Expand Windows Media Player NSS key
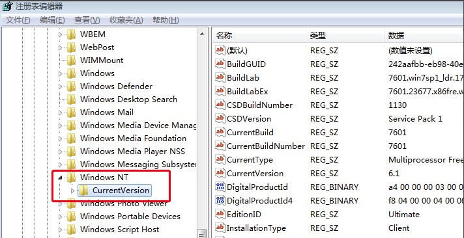Viewport: 464px width, 238px height. tap(61, 152)
